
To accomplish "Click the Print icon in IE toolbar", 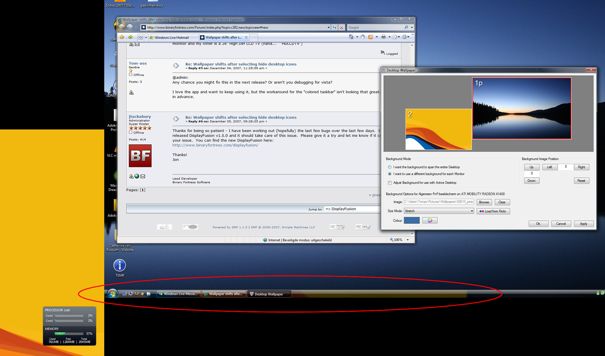I will [383, 37].
